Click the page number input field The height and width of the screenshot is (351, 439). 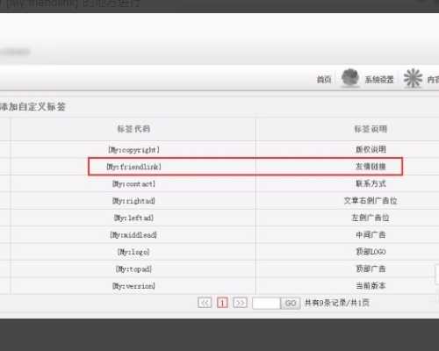266,303
